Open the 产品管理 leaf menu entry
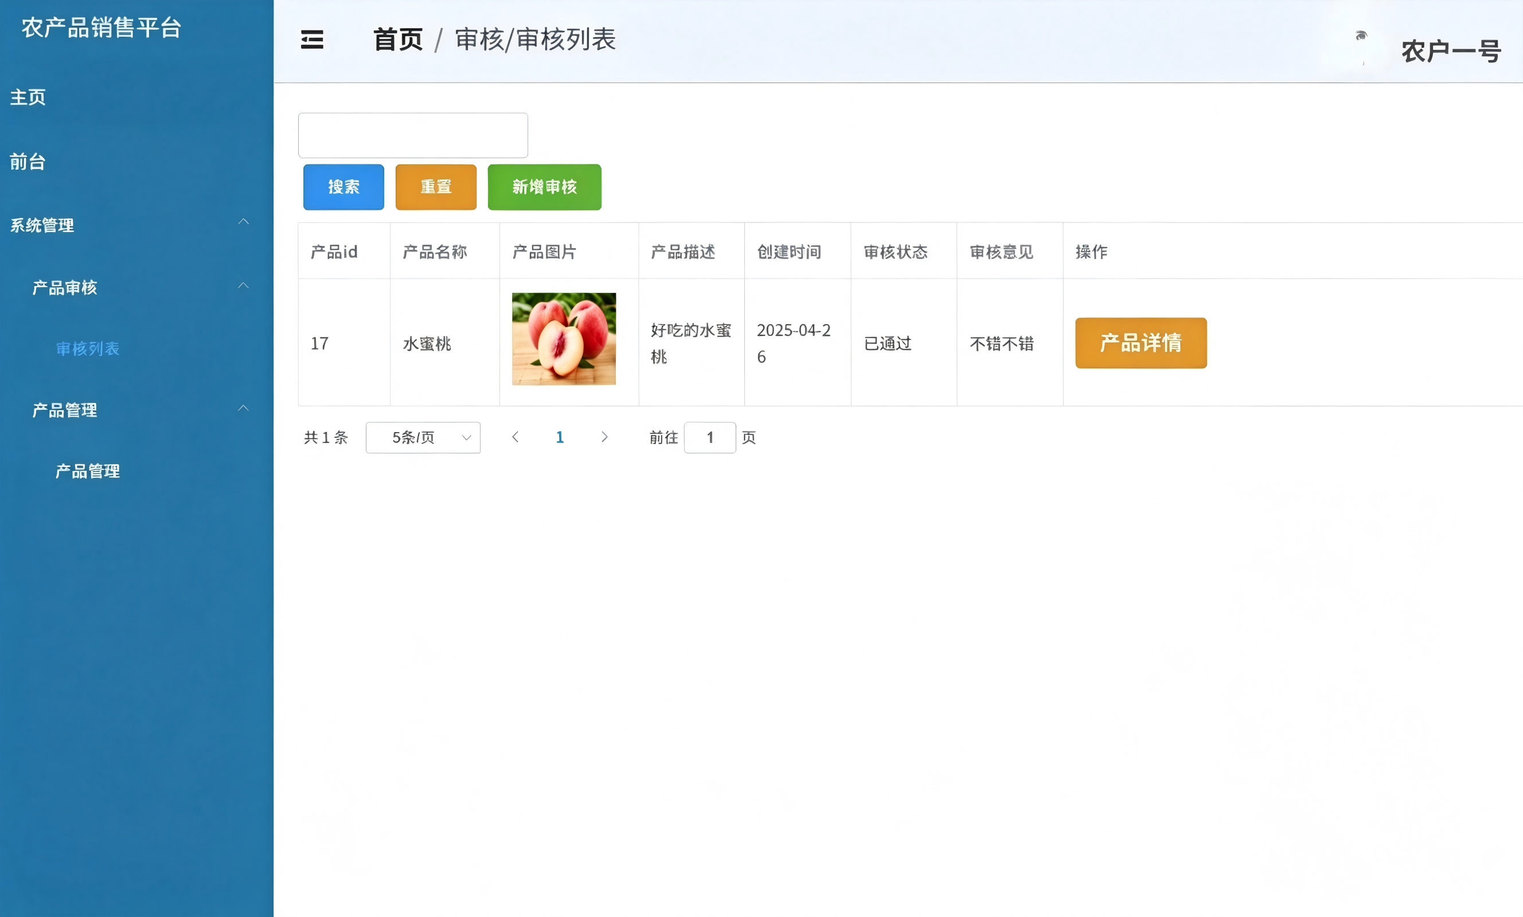Viewport: 1523px width, 917px height. [88, 471]
